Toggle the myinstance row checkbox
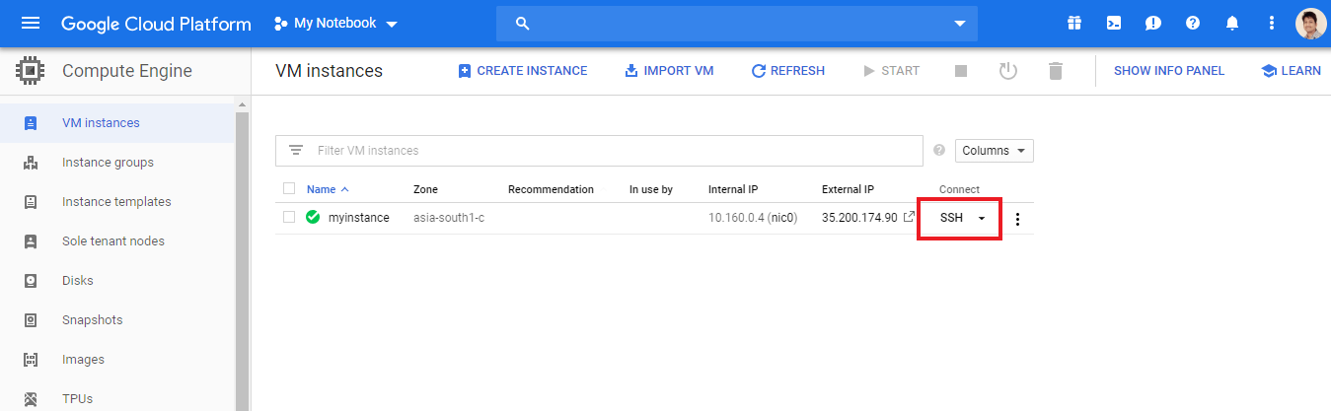This screenshot has width=1331, height=411. point(289,218)
